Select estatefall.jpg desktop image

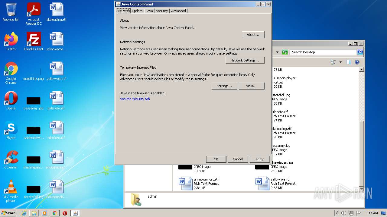(x=34, y=191)
